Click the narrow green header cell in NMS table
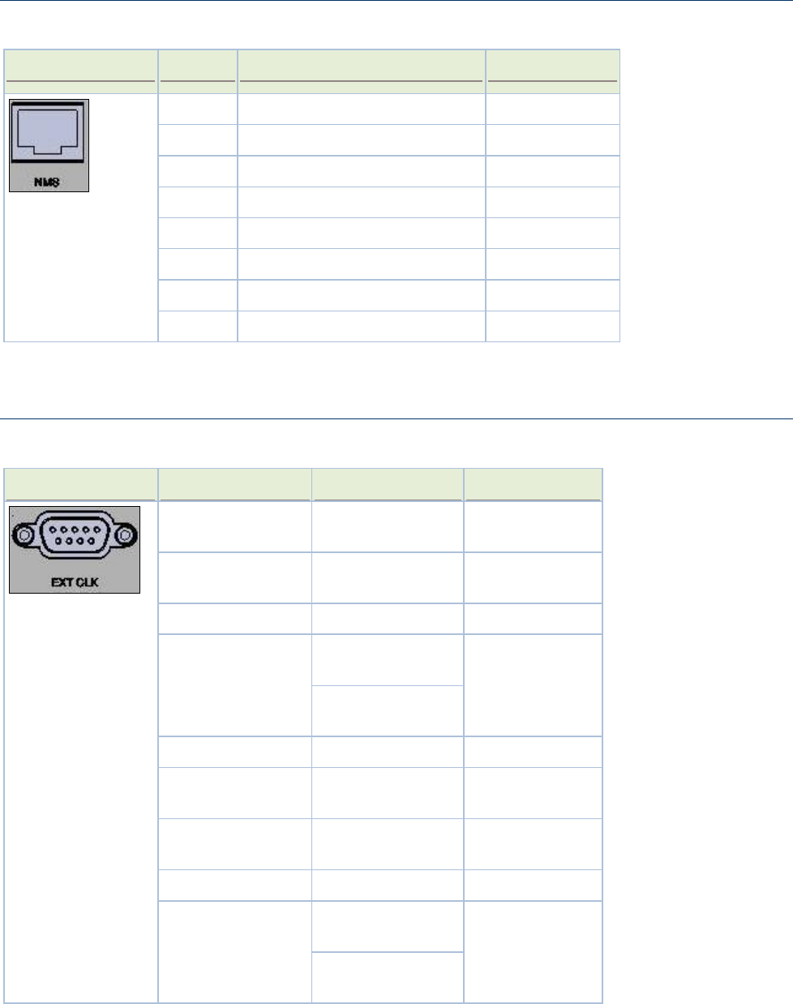This screenshot has height=1004, width=793. point(198,66)
